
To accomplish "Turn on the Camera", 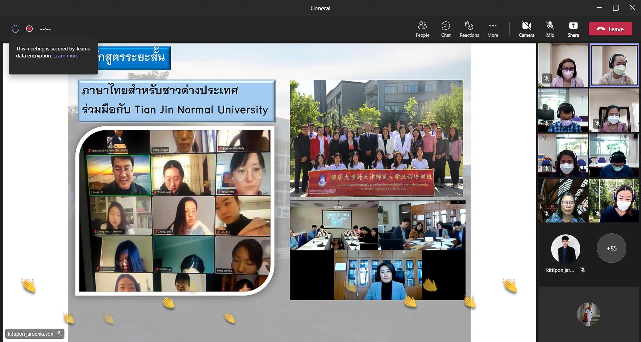I will (526, 29).
